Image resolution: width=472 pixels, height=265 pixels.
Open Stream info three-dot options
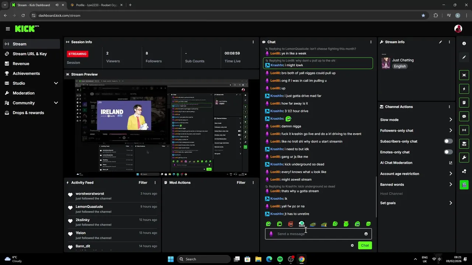coord(449,42)
